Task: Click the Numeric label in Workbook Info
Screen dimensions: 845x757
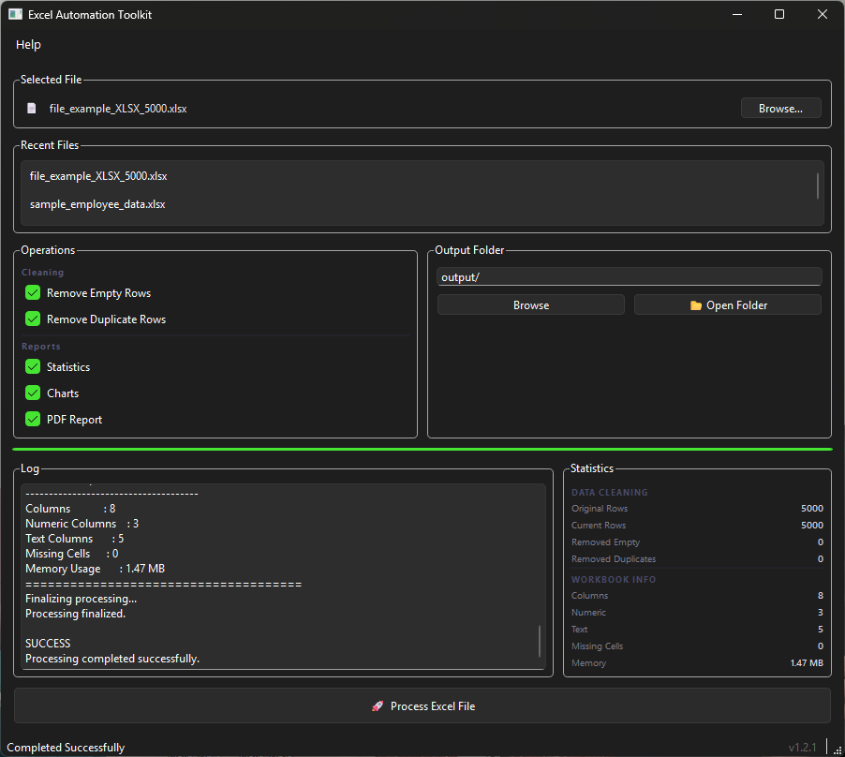Action: click(588, 613)
